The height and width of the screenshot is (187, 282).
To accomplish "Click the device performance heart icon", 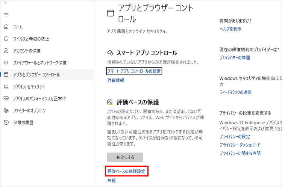I will [x=6, y=99].
